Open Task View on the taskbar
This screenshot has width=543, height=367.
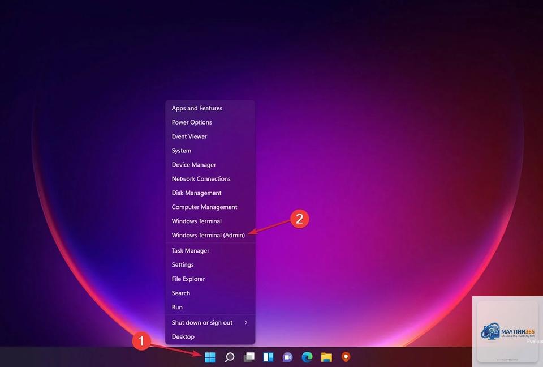249,357
